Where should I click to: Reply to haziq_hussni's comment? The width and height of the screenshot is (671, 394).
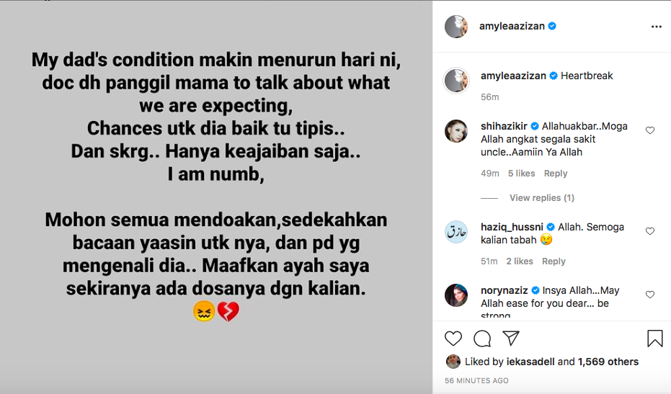554,261
